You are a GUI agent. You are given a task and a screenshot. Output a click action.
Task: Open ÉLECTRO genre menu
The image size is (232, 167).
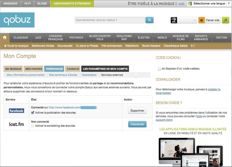pos(144,38)
